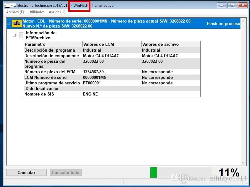
Task: Select Industrial in the Valores de ECM column
Action: click(92, 50)
